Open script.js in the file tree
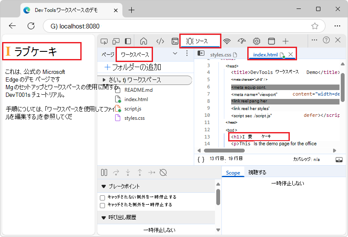 pos(133,108)
